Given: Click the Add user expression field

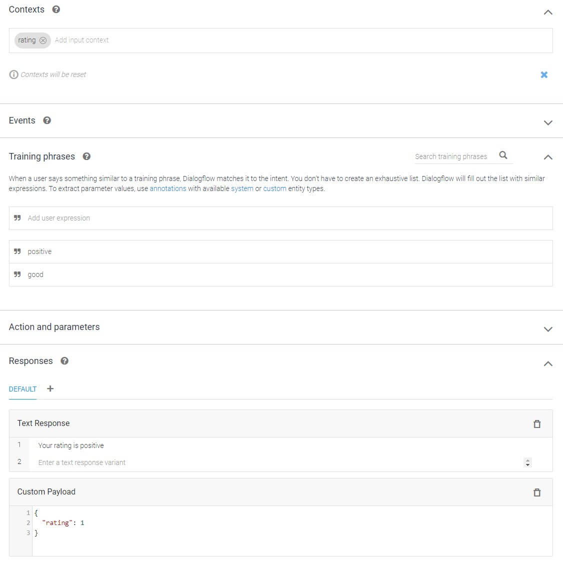Looking at the screenshot, I should tap(280, 218).
